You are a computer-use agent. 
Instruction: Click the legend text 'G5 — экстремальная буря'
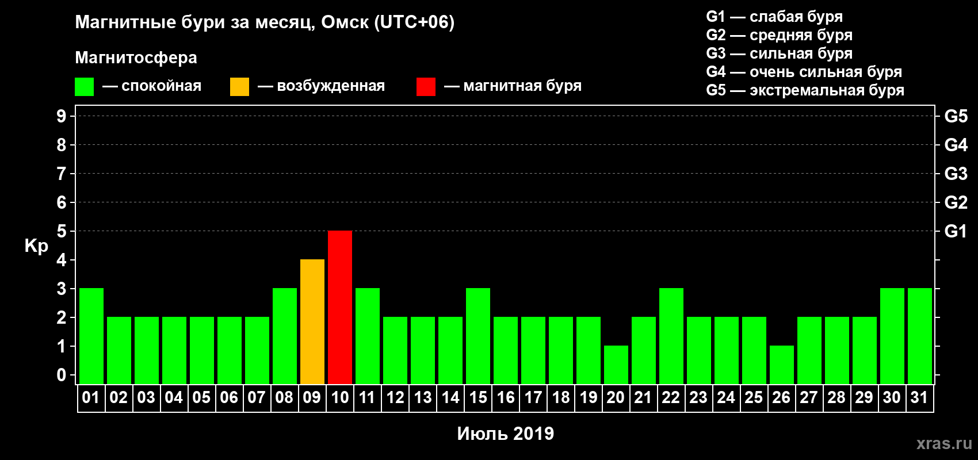click(805, 90)
